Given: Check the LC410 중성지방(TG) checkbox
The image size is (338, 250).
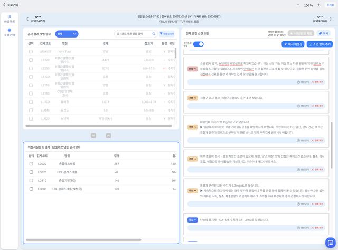Looking at the screenshot, I should 31,180.
